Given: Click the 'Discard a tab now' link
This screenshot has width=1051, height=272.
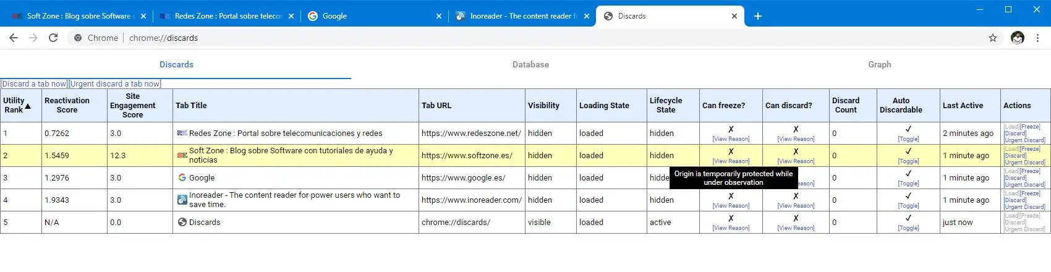Looking at the screenshot, I should pos(34,84).
